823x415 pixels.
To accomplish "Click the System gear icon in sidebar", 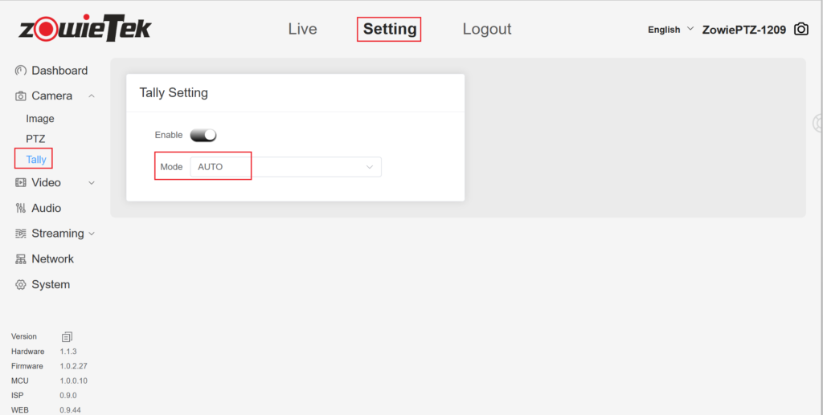I will point(21,285).
